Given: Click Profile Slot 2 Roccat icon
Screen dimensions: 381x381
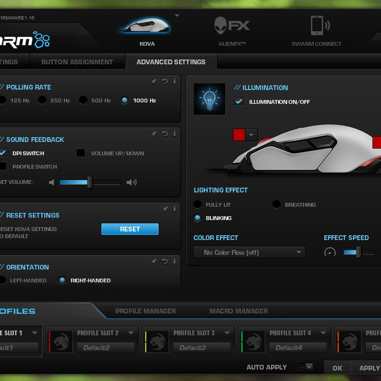Looking at the screenshot, I should point(61,342).
